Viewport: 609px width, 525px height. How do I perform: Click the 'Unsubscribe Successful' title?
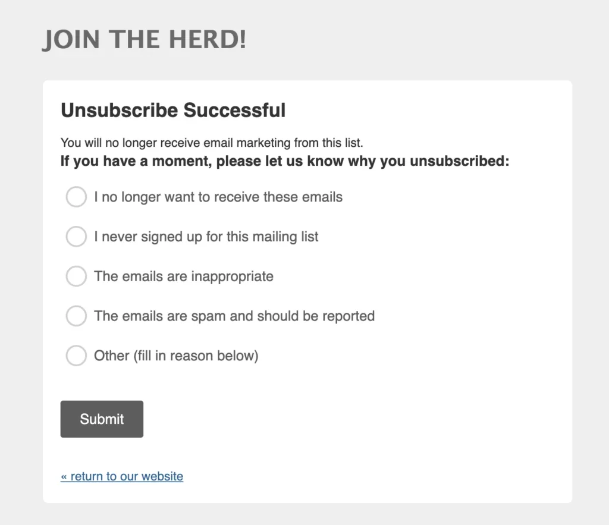coord(172,110)
